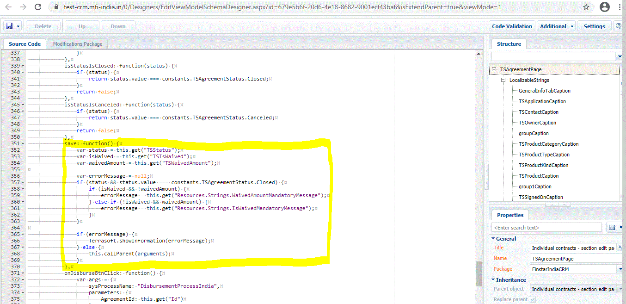This screenshot has height=304, width=626.
Task: Click the properties view mode icon
Action: [x=613, y=228]
